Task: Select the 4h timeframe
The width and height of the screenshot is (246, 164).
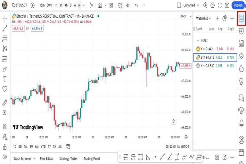Action: point(66,5)
